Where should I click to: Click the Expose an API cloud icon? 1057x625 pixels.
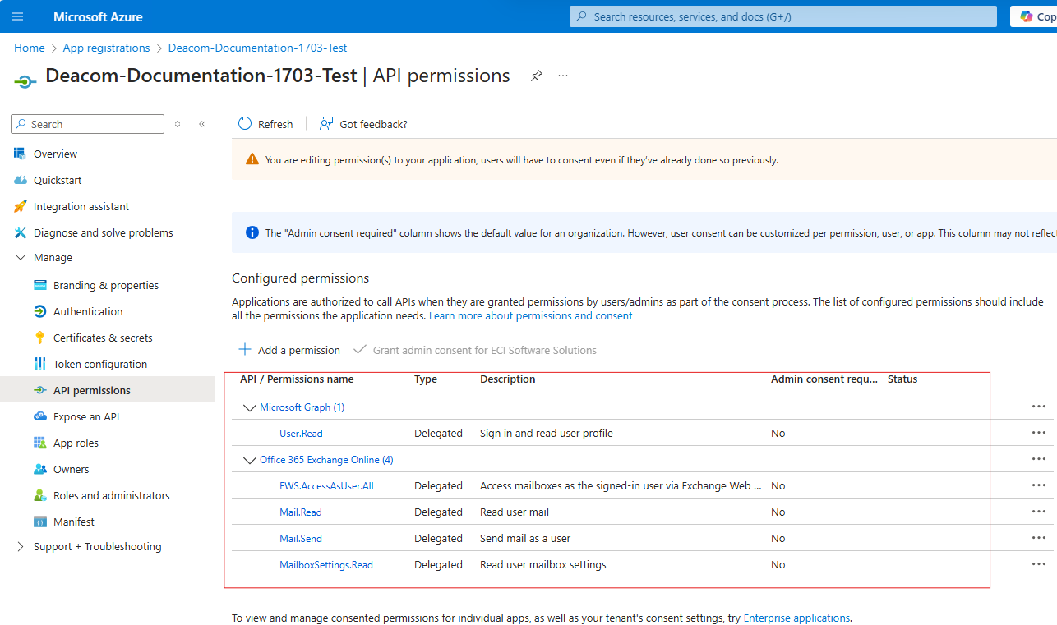[39, 416]
